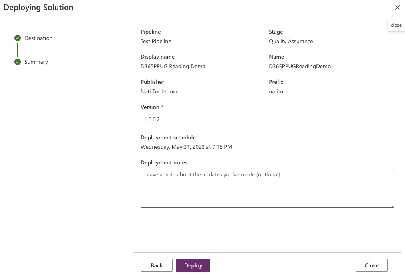Click the 'Deploying Solution' title

tap(38, 7)
